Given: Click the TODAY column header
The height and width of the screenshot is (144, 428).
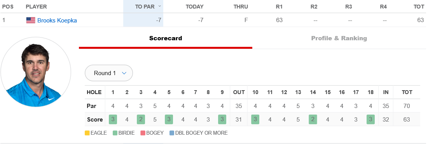Looking at the screenshot, I should 195,7.
